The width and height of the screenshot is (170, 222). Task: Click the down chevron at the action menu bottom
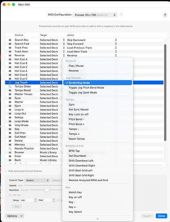pyautogui.click(x=98, y=219)
